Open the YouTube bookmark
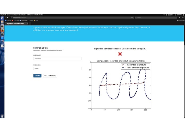Screen dimensions: 185x132 (x=15, y=21)
